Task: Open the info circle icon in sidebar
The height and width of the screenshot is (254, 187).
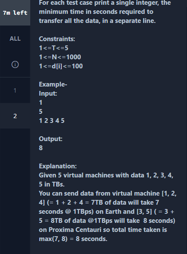Action: [x=15, y=64]
